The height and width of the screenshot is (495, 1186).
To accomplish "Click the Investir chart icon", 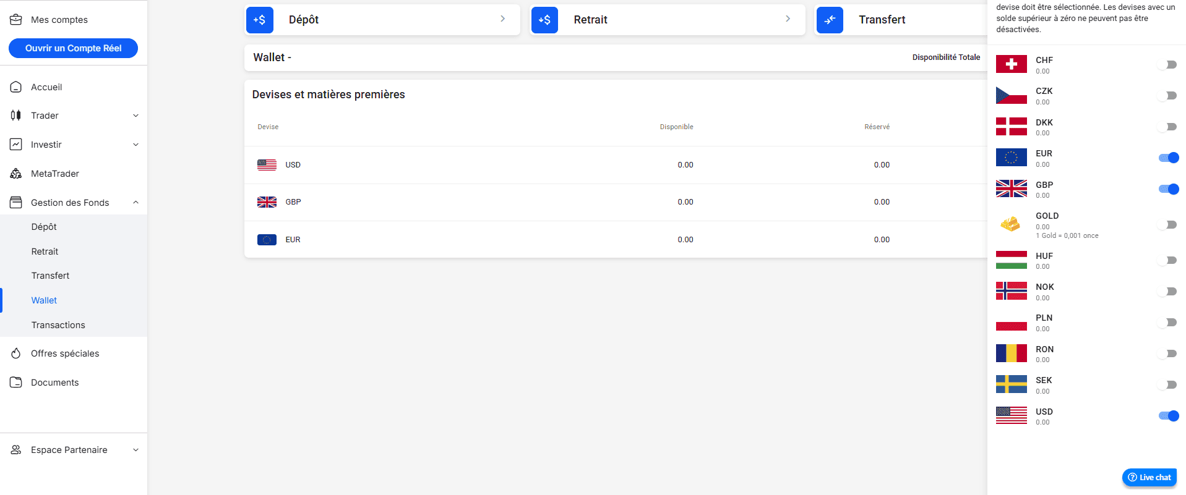I will pos(16,145).
